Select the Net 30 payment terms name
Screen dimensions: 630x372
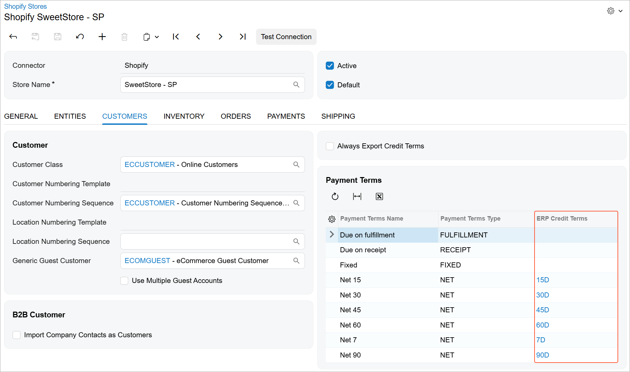point(350,295)
